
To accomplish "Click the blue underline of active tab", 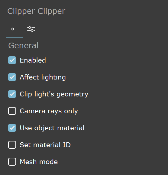I will pos(14,38).
